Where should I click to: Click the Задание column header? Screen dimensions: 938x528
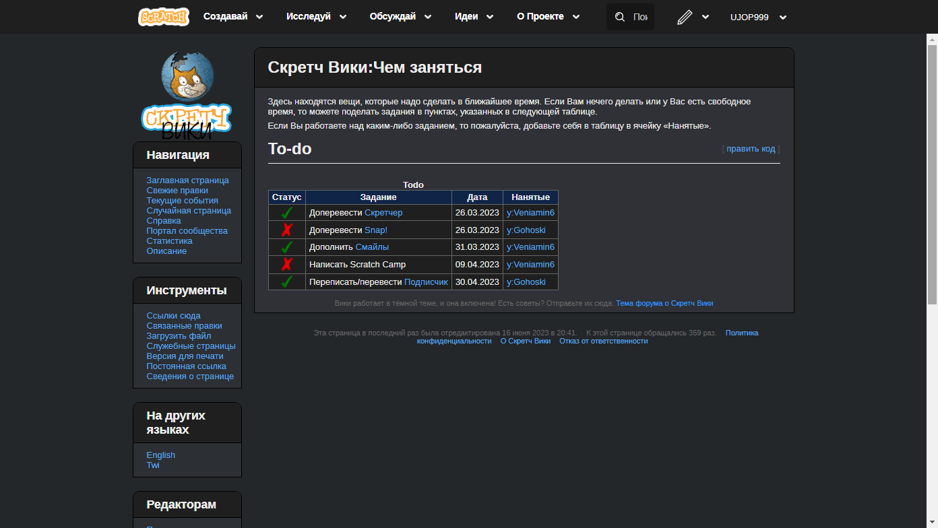(x=379, y=197)
